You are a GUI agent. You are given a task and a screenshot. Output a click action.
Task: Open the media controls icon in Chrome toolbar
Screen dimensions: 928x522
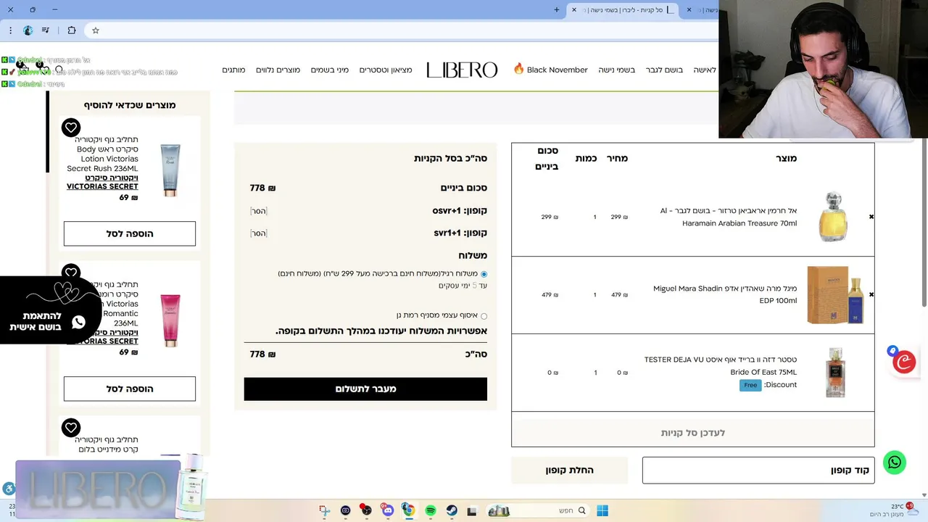[x=46, y=30]
